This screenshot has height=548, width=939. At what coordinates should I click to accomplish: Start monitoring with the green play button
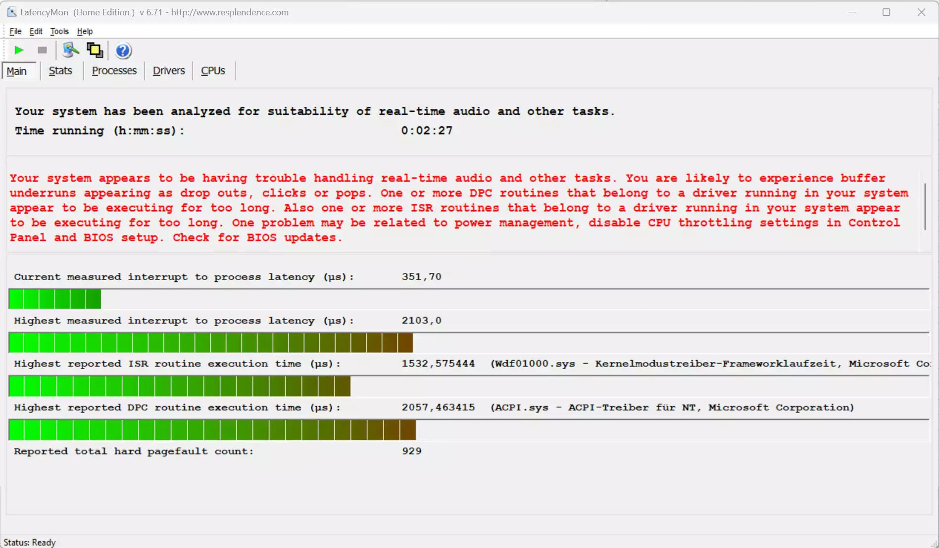pyautogui.click(x=19, y=50)
